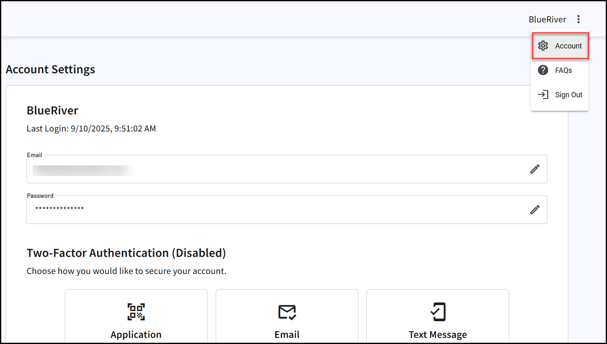Click the gear icon next to Account
The width and height of the screenshot is (607, 344).
543,46
